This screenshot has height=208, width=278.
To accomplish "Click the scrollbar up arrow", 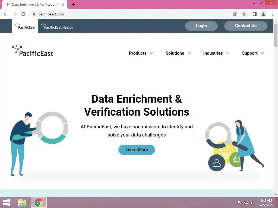I will pyautogui.click(x=276, y=21).
